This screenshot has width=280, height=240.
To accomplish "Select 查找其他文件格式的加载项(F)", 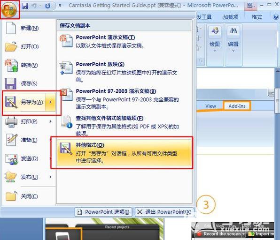I will 124,126.
